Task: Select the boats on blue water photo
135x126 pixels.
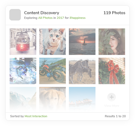Action: click(82, 99)
